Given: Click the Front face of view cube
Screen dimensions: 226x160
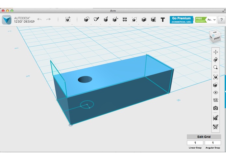Looking at the screenshot, I should click(x=217, y=39).
